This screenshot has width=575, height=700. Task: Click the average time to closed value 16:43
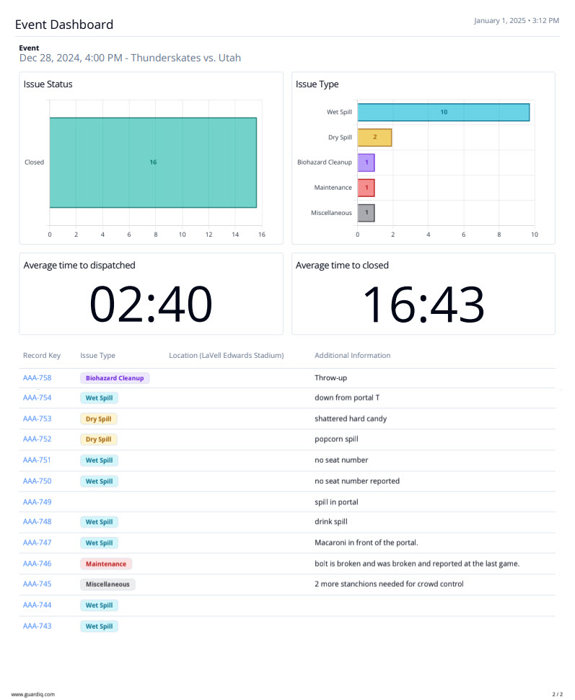[423, 305]
